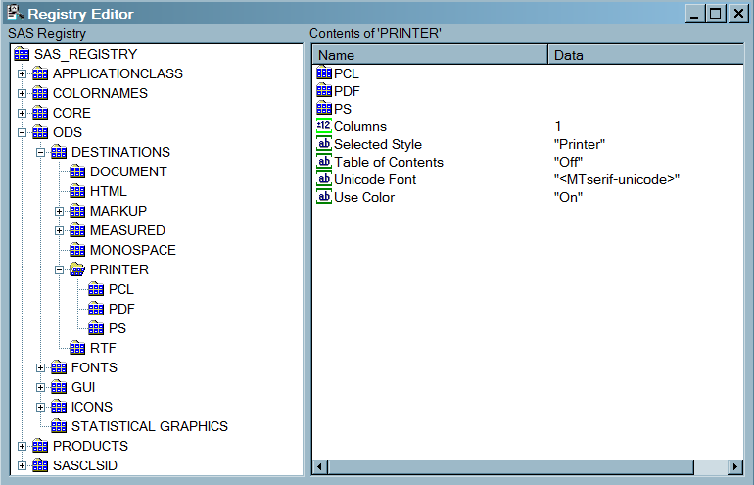Viewport: 754px width, 485px height.
Task: Click the SAS_REGISTRY root key icon
Action: 22,54
